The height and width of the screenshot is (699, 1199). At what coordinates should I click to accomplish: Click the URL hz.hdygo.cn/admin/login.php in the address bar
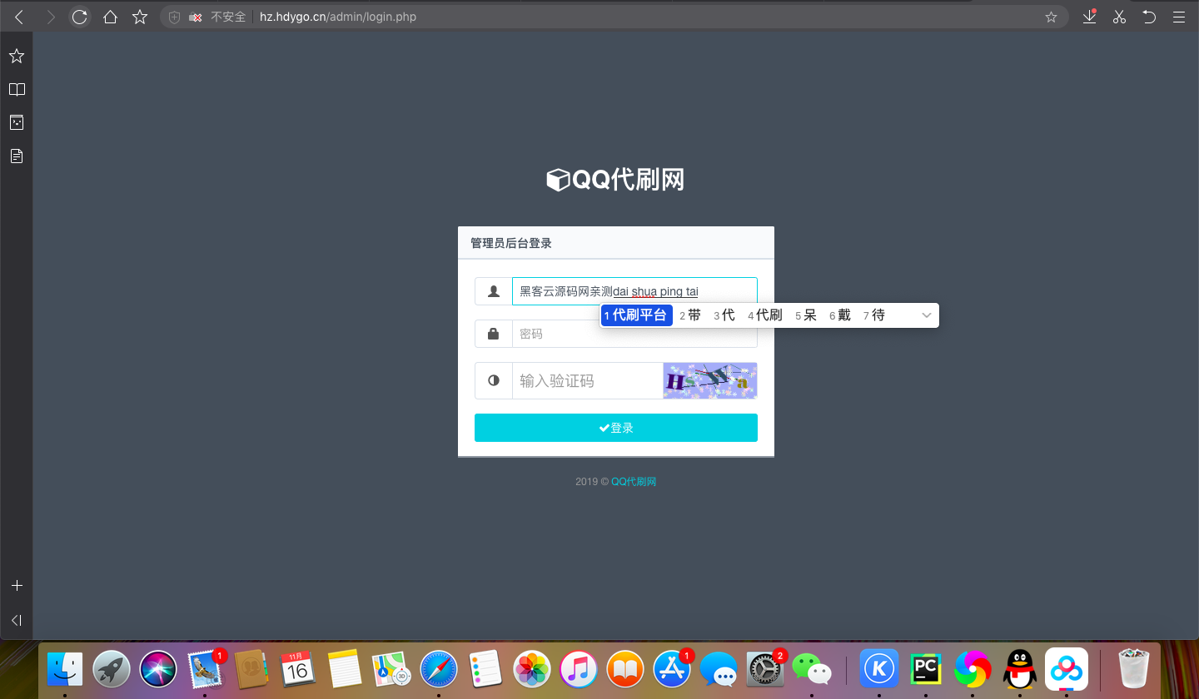coord(337,17)
